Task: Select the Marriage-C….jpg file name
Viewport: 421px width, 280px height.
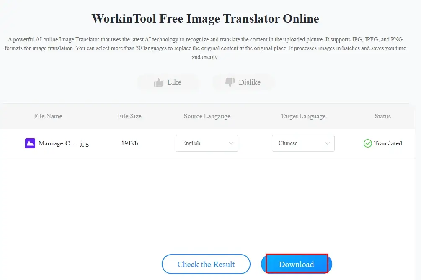Action: pyautogui.click(x=64, y=143)
